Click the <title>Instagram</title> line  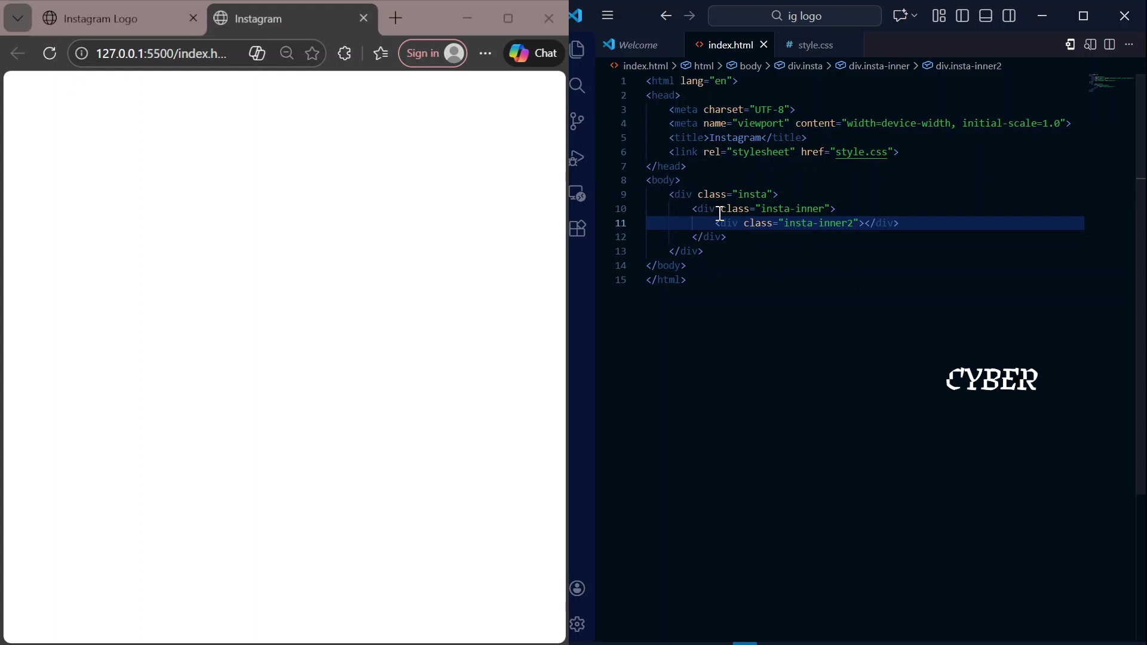click(738, 138)
